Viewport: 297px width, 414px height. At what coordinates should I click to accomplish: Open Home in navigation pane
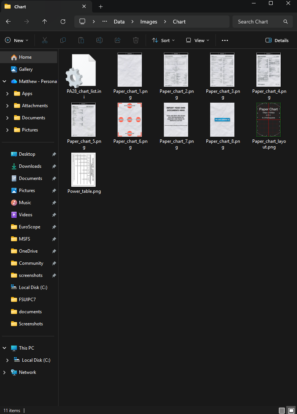(28, 57)
